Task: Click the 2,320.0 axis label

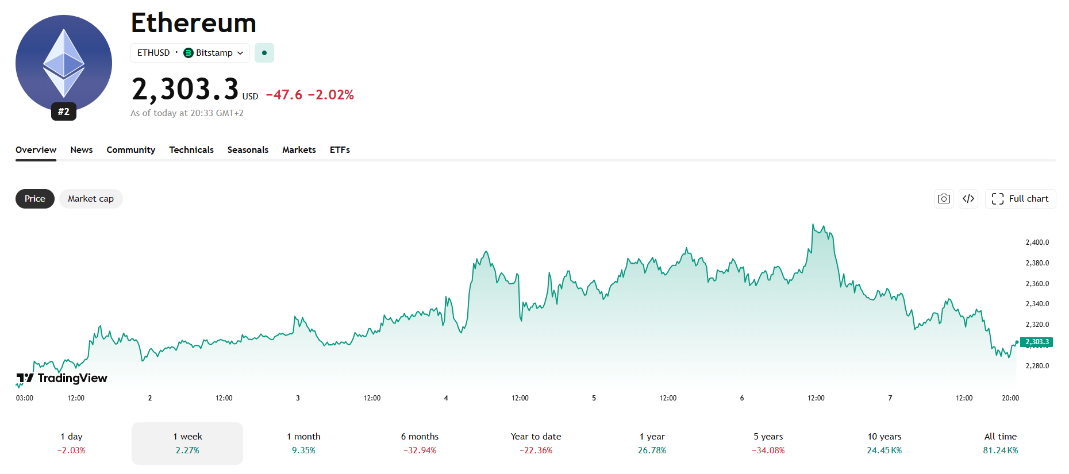Action: 1037,325
